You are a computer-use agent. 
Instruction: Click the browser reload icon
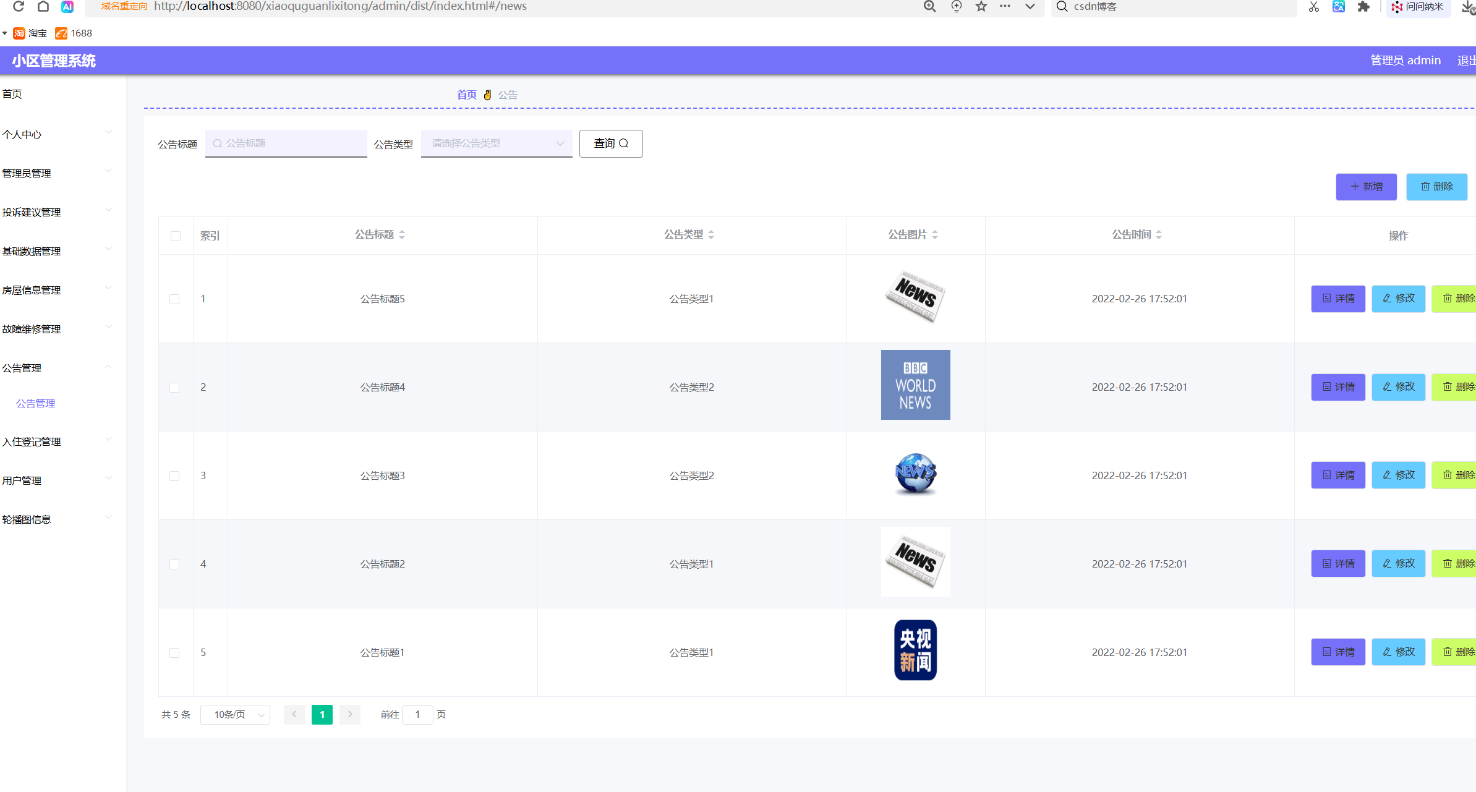pos(19,6)
